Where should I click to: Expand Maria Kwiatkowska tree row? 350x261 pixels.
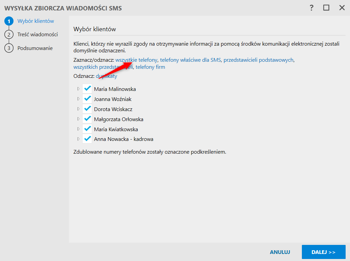click(x=78, y=129)
